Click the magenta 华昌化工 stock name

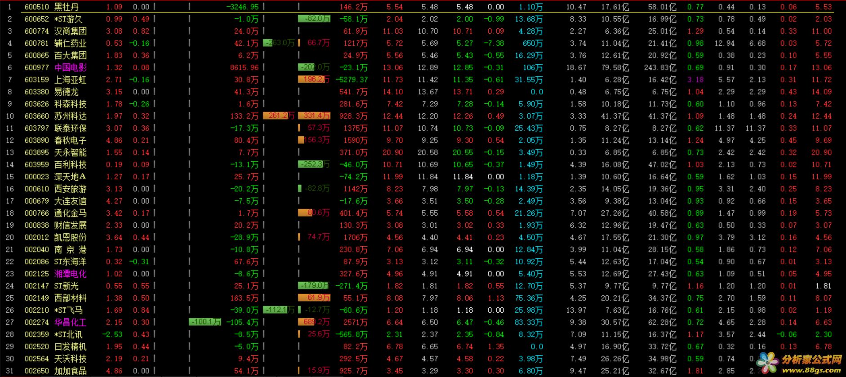[70, 322]
